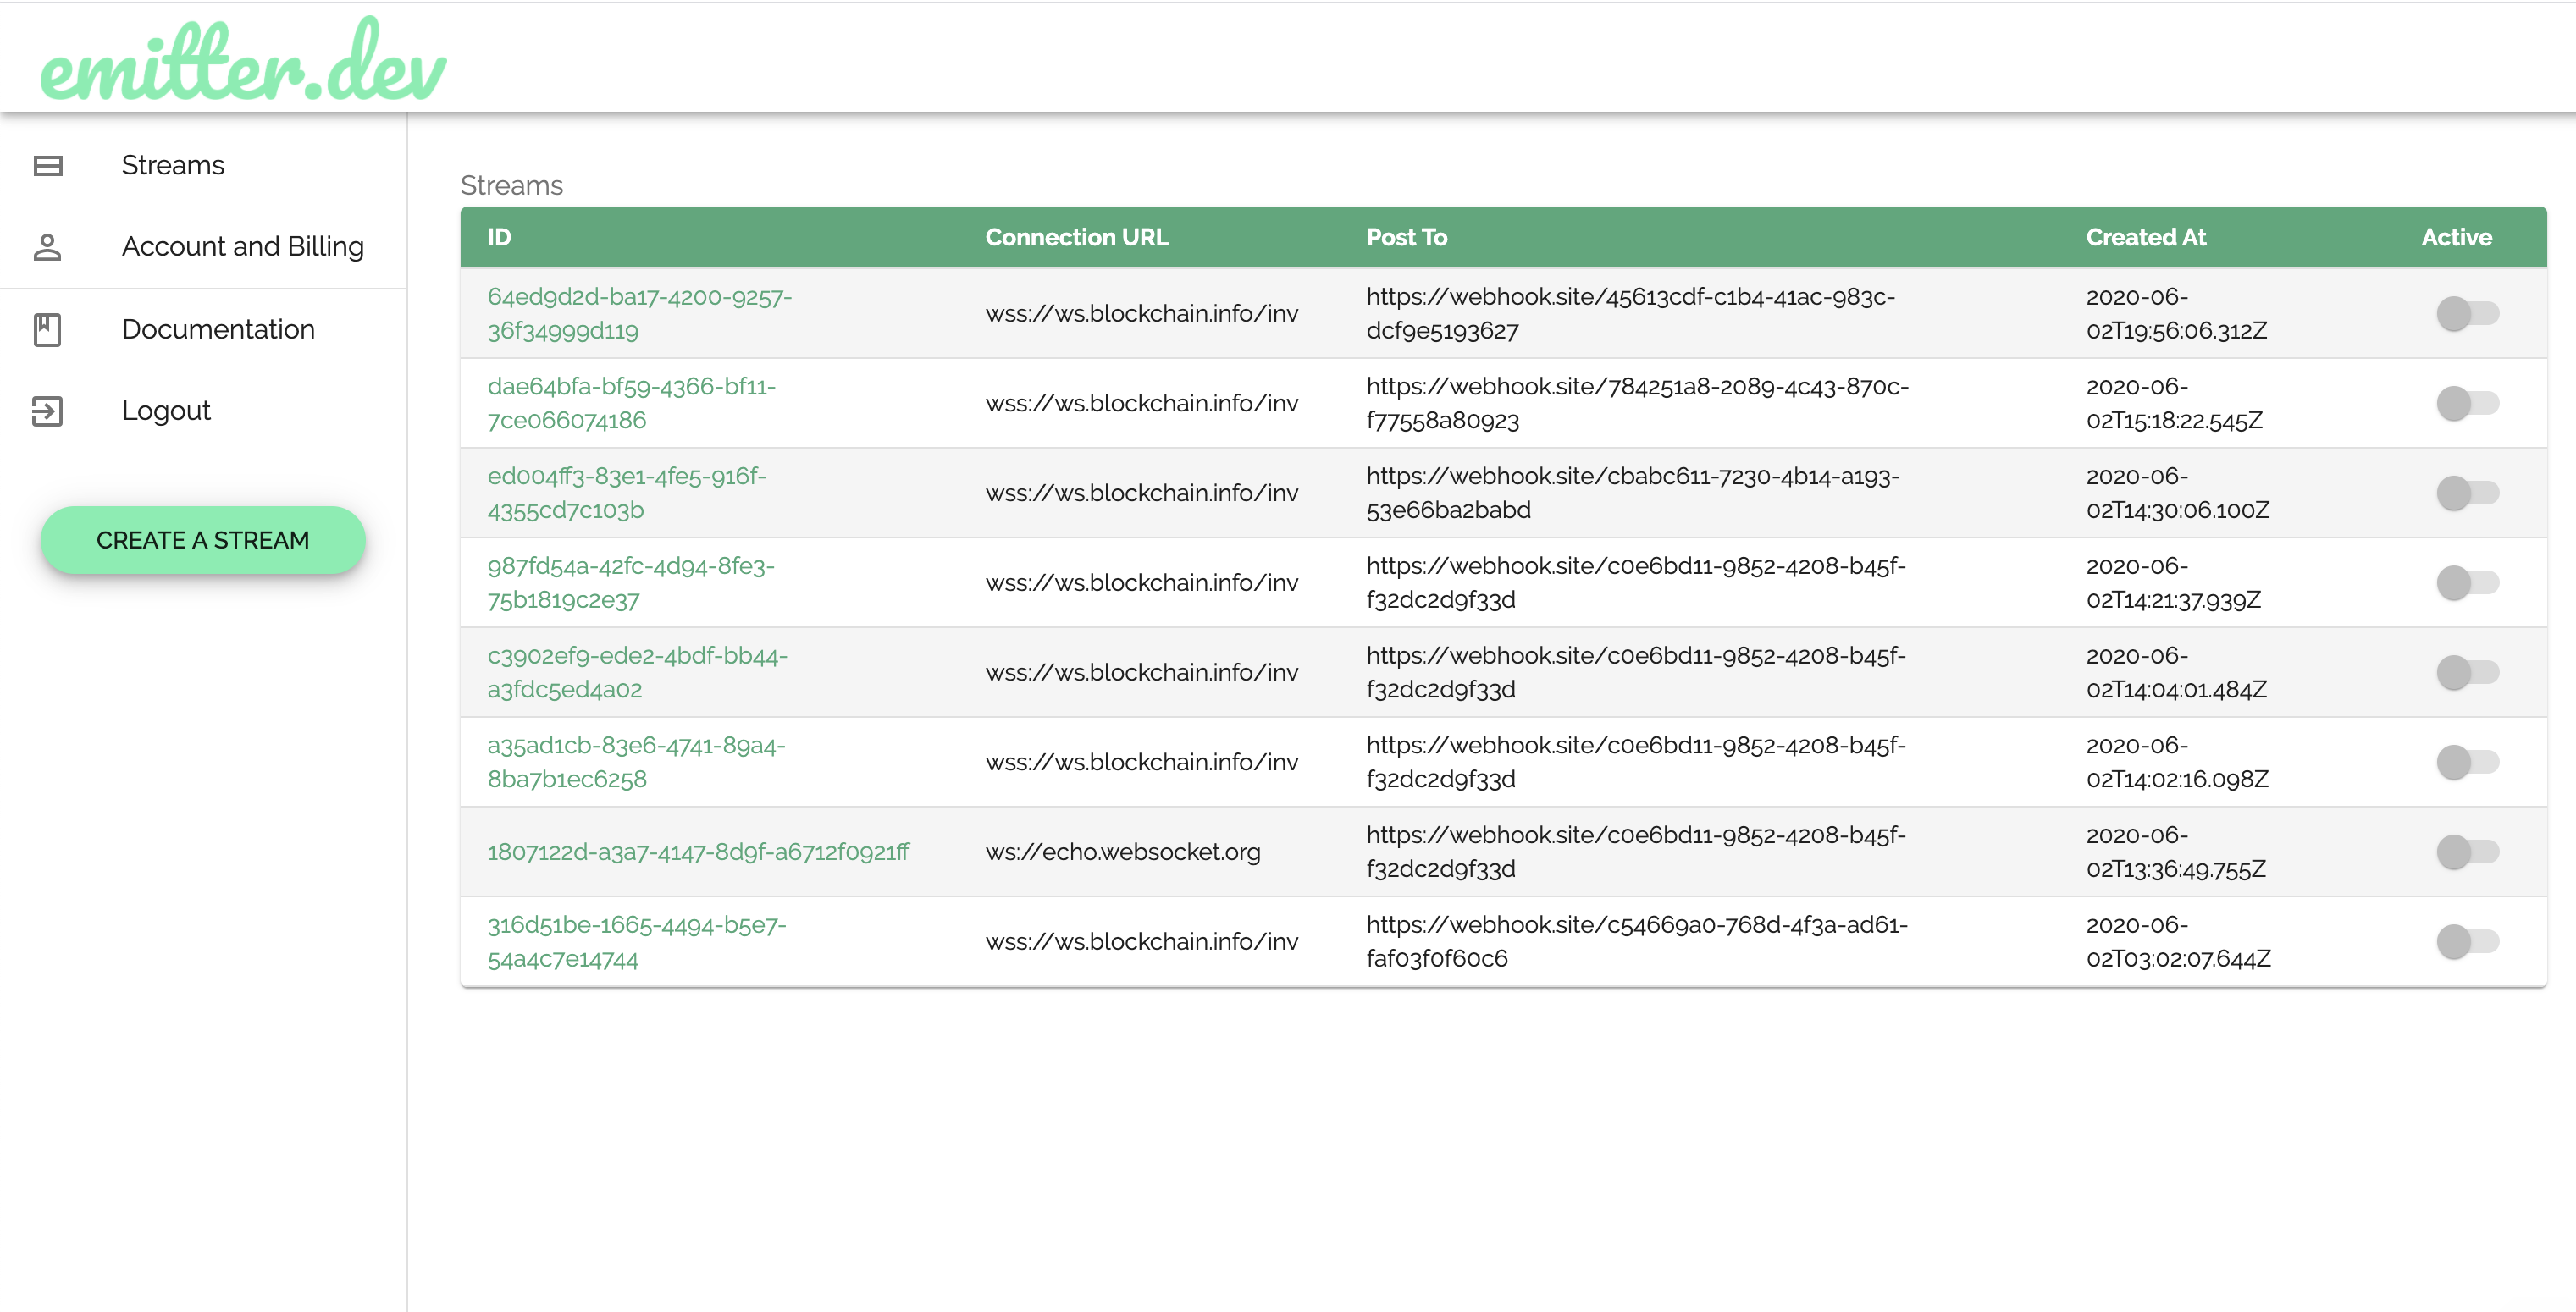Turn on the echo.websocket.org stream toggle
Screen dimensions: 2576x1312
tap(2467, 852)
